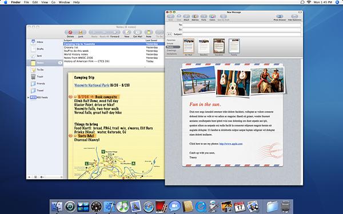Screen dimensions: 343x214
Task: Select Favorites stationery category
Action: (x=171, y=40)
